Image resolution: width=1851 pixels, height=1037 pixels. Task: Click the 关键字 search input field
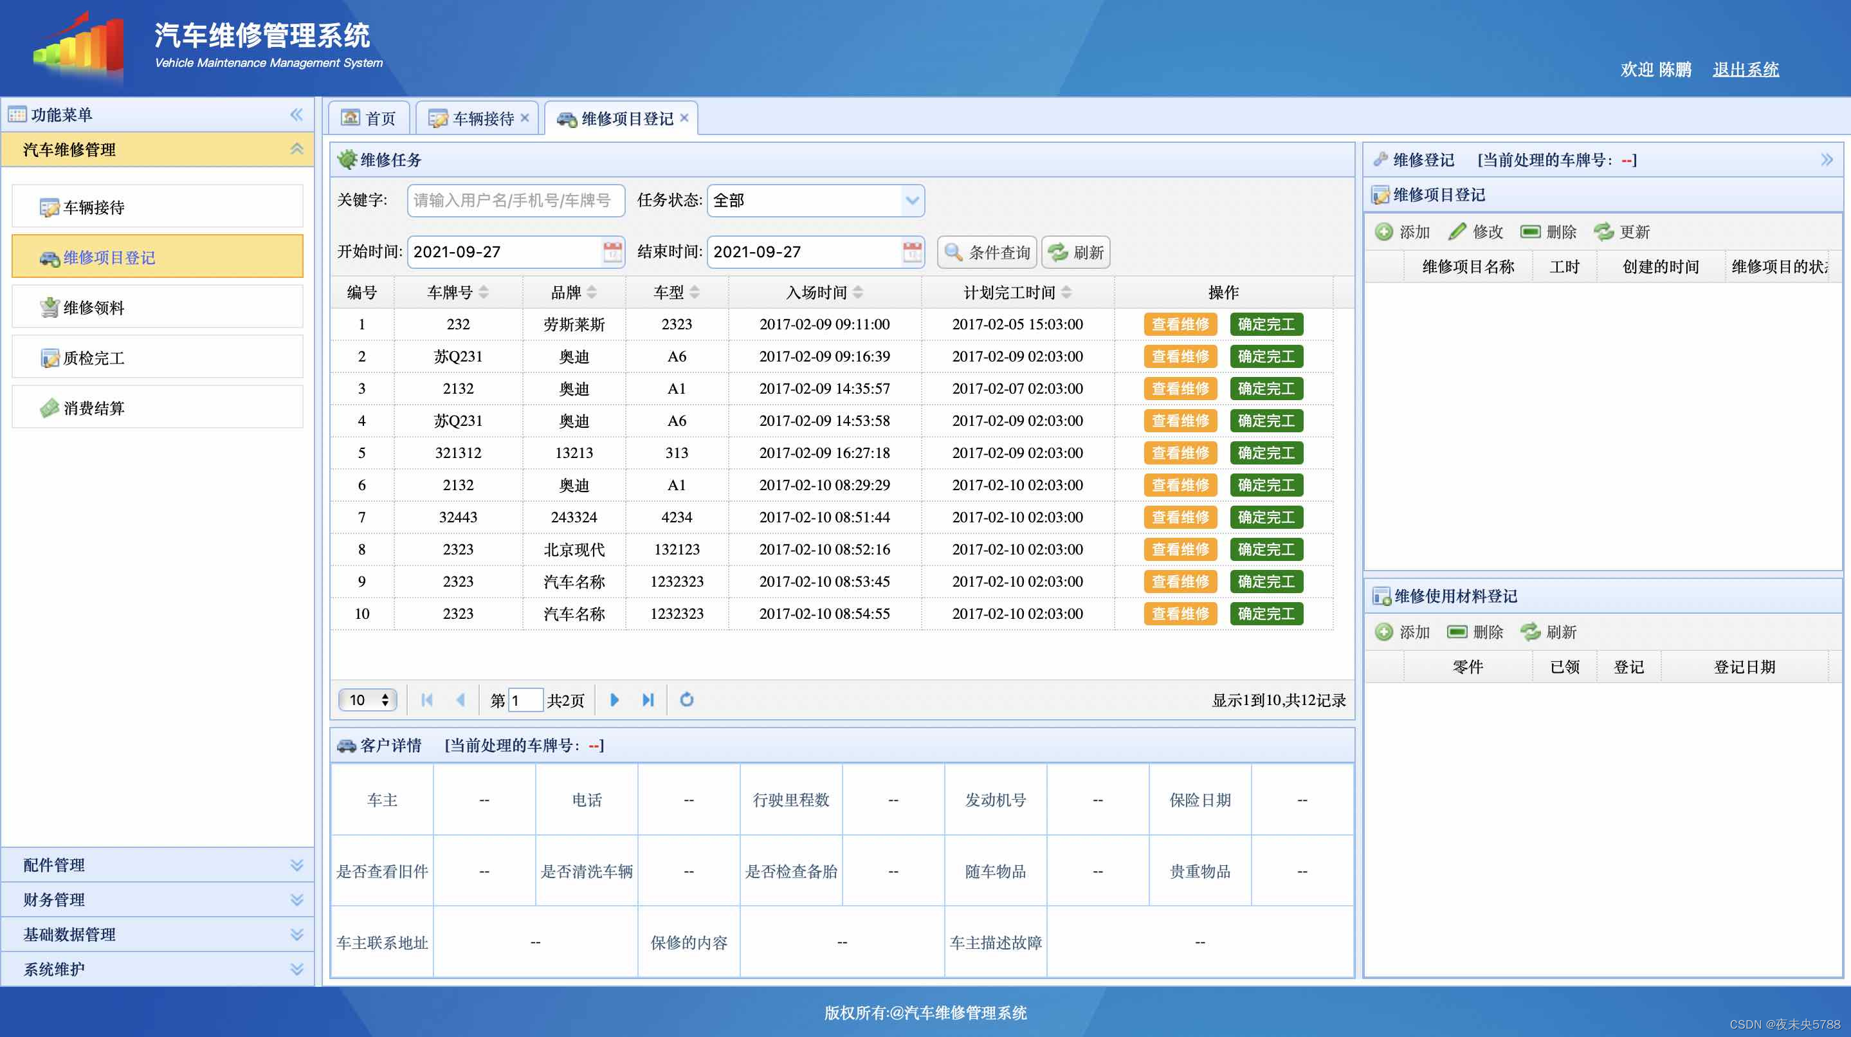(515, 201)
